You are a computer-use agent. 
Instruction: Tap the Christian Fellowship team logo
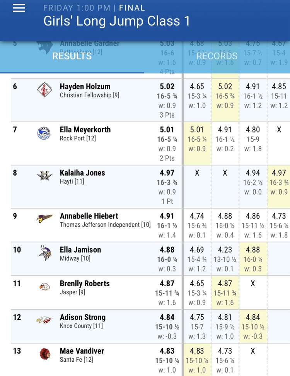(44, 90)
